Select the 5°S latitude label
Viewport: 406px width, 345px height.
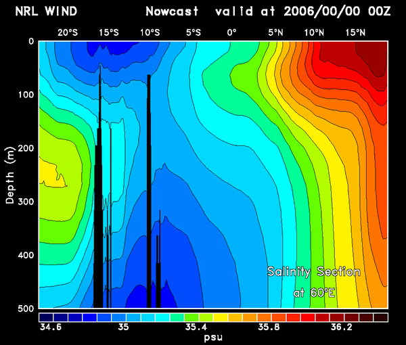pyautogui.click(x=194, y=33)
